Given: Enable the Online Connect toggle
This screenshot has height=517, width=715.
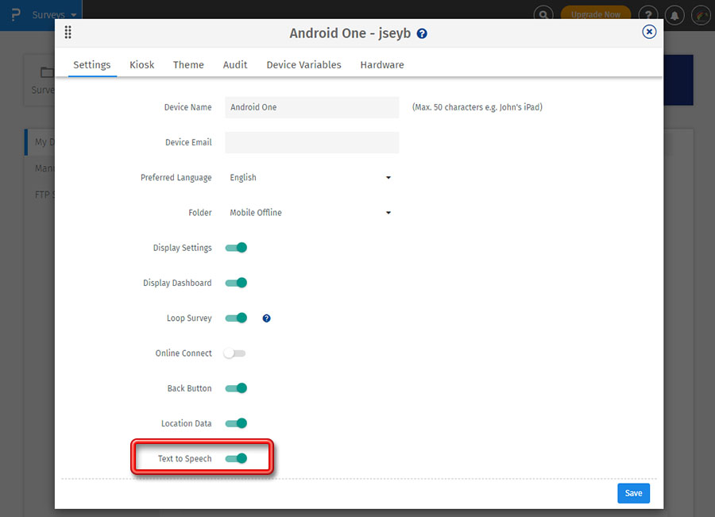Looking at the screenshot, I should coord(235,353).
